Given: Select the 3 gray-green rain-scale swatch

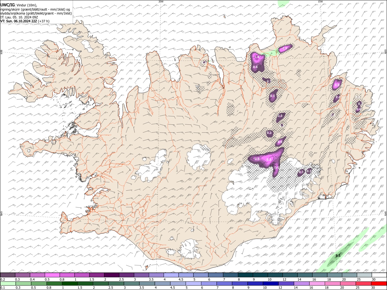Looking at the screenshot, I should point(131,283).
